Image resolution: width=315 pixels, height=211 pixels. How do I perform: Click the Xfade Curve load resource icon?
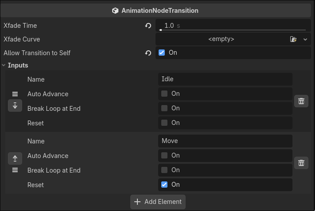point(293,39)
